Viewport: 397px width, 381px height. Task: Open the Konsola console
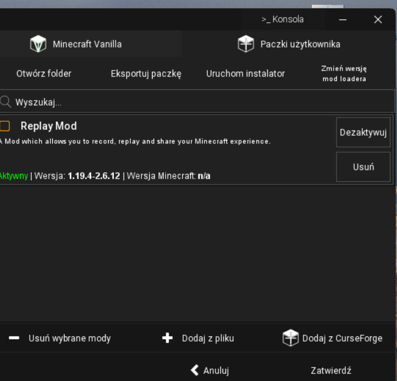[x=282, y=19]
